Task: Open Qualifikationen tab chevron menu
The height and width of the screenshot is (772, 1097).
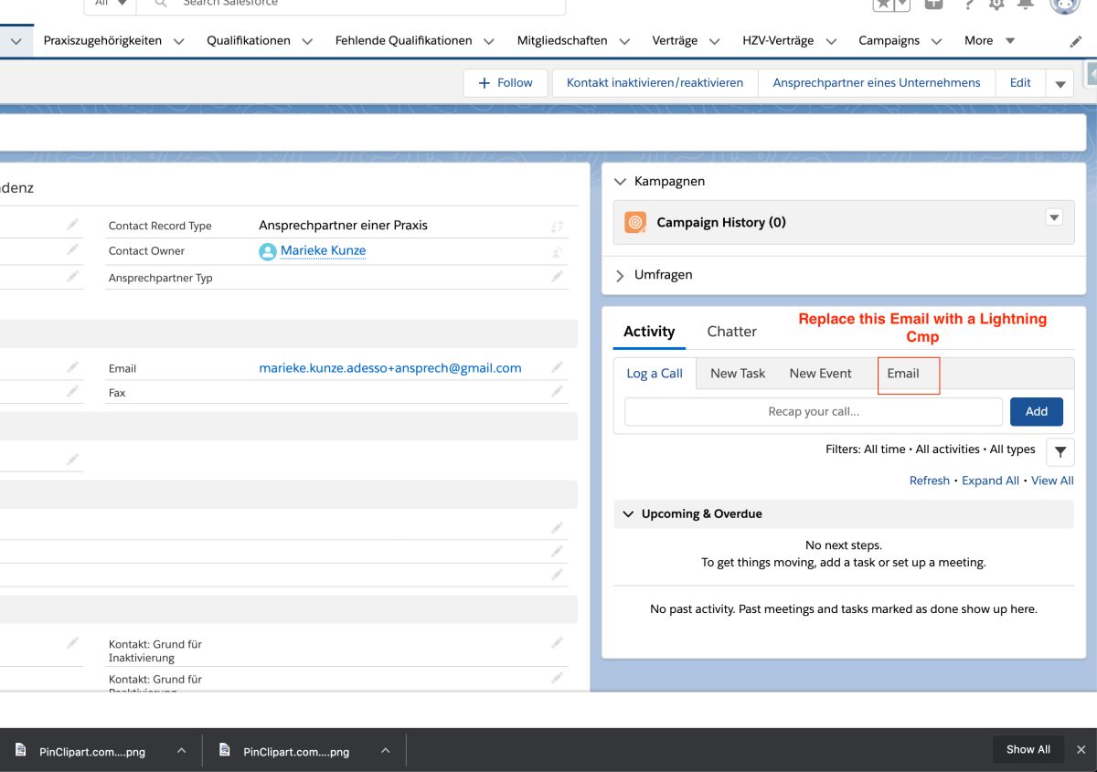Action: click(307, 41)
